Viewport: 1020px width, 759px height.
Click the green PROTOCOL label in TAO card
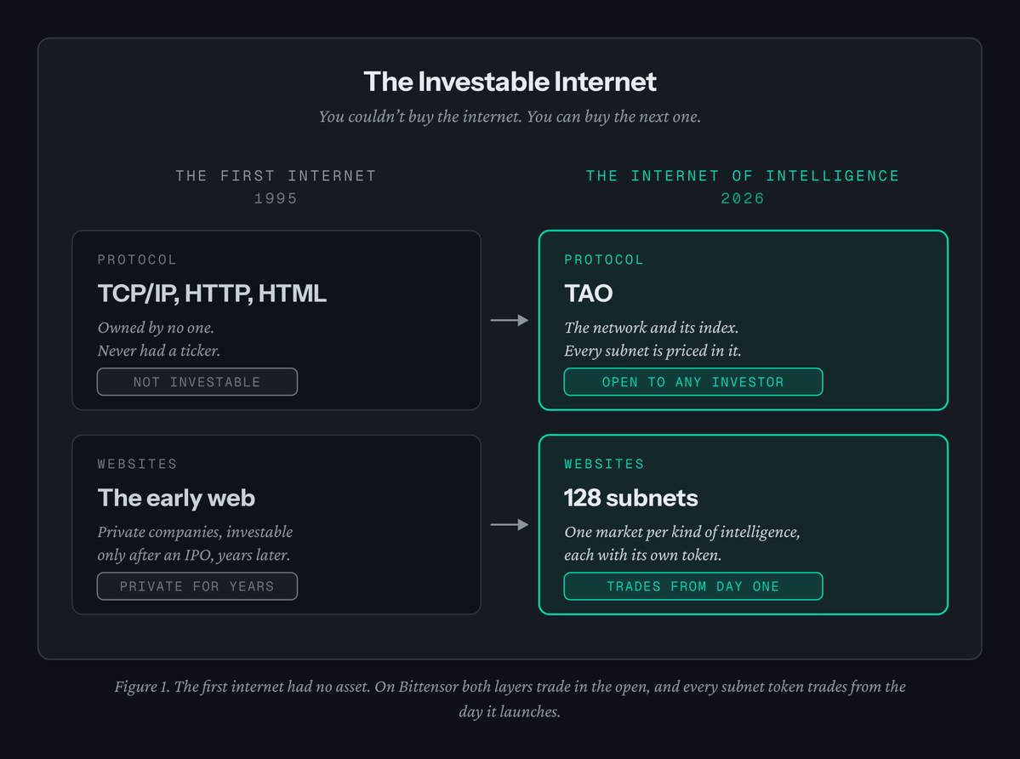[x=604, y=260]
